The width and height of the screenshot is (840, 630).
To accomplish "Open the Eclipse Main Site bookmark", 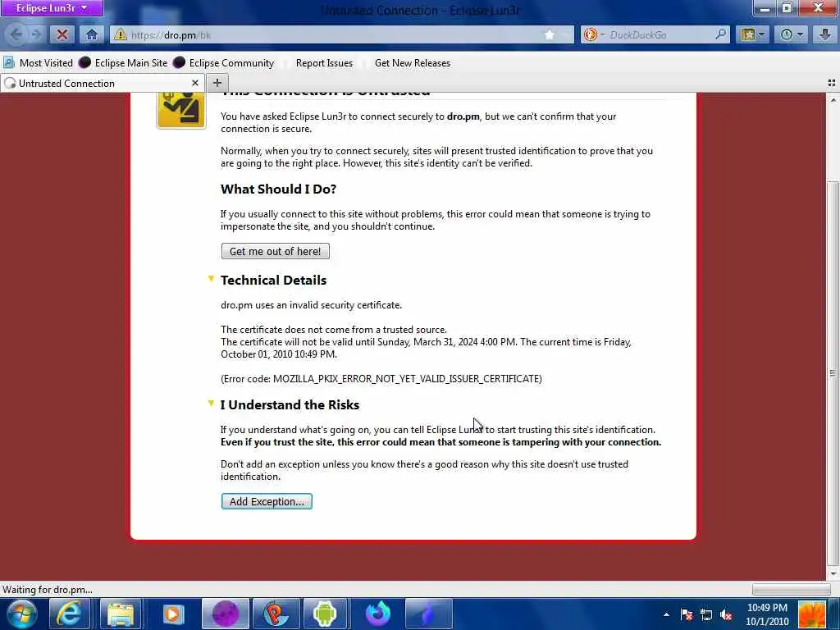I will 123,63.
